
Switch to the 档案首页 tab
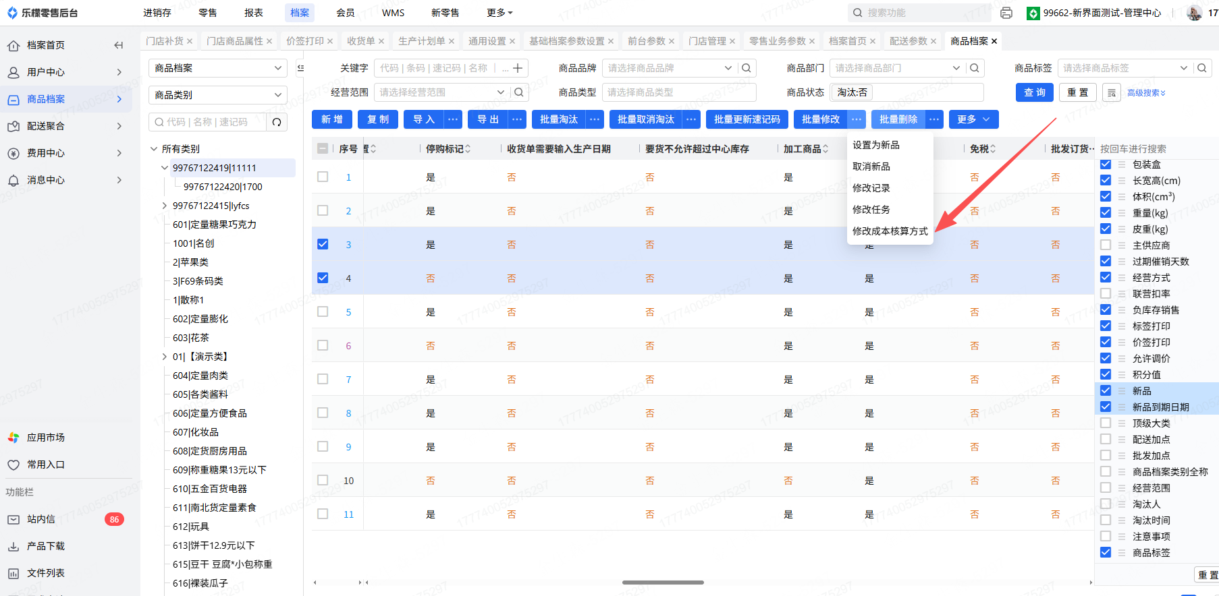tap(847, 41)
